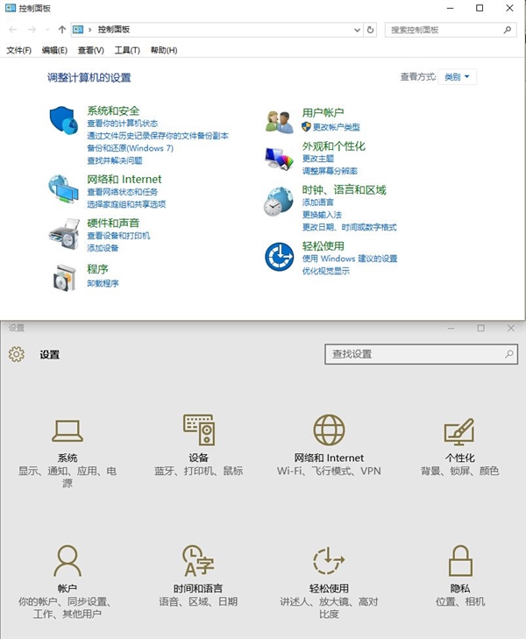Click the 程序 heading link

tap(97, 269)
